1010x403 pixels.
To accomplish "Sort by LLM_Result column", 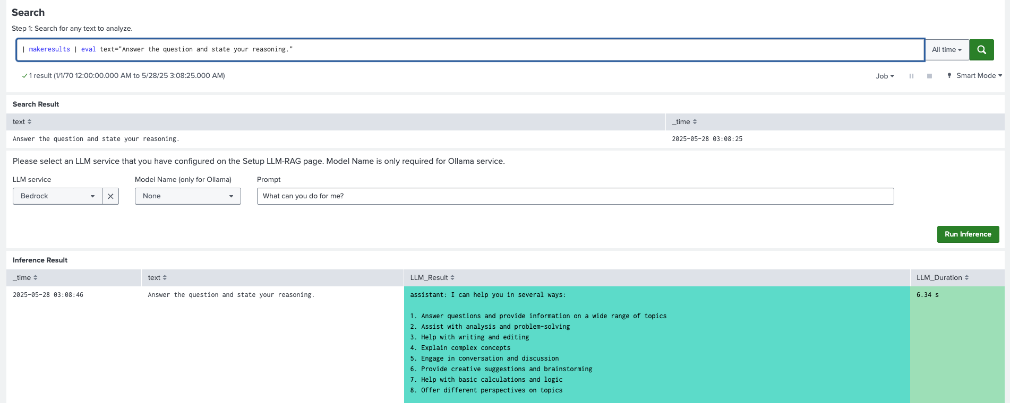I will click(x=432, y=278).
